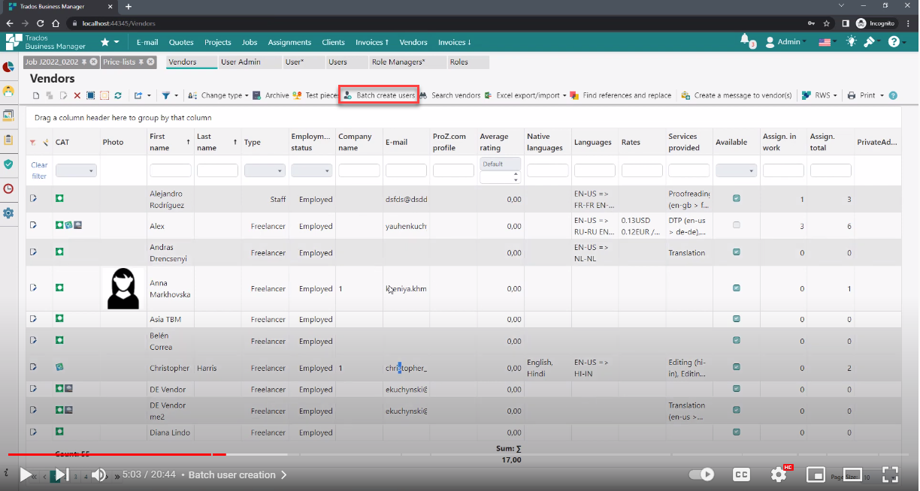Toggle Available checkbox for Asia TBM

pyautogui.click(x=737, y=319)
